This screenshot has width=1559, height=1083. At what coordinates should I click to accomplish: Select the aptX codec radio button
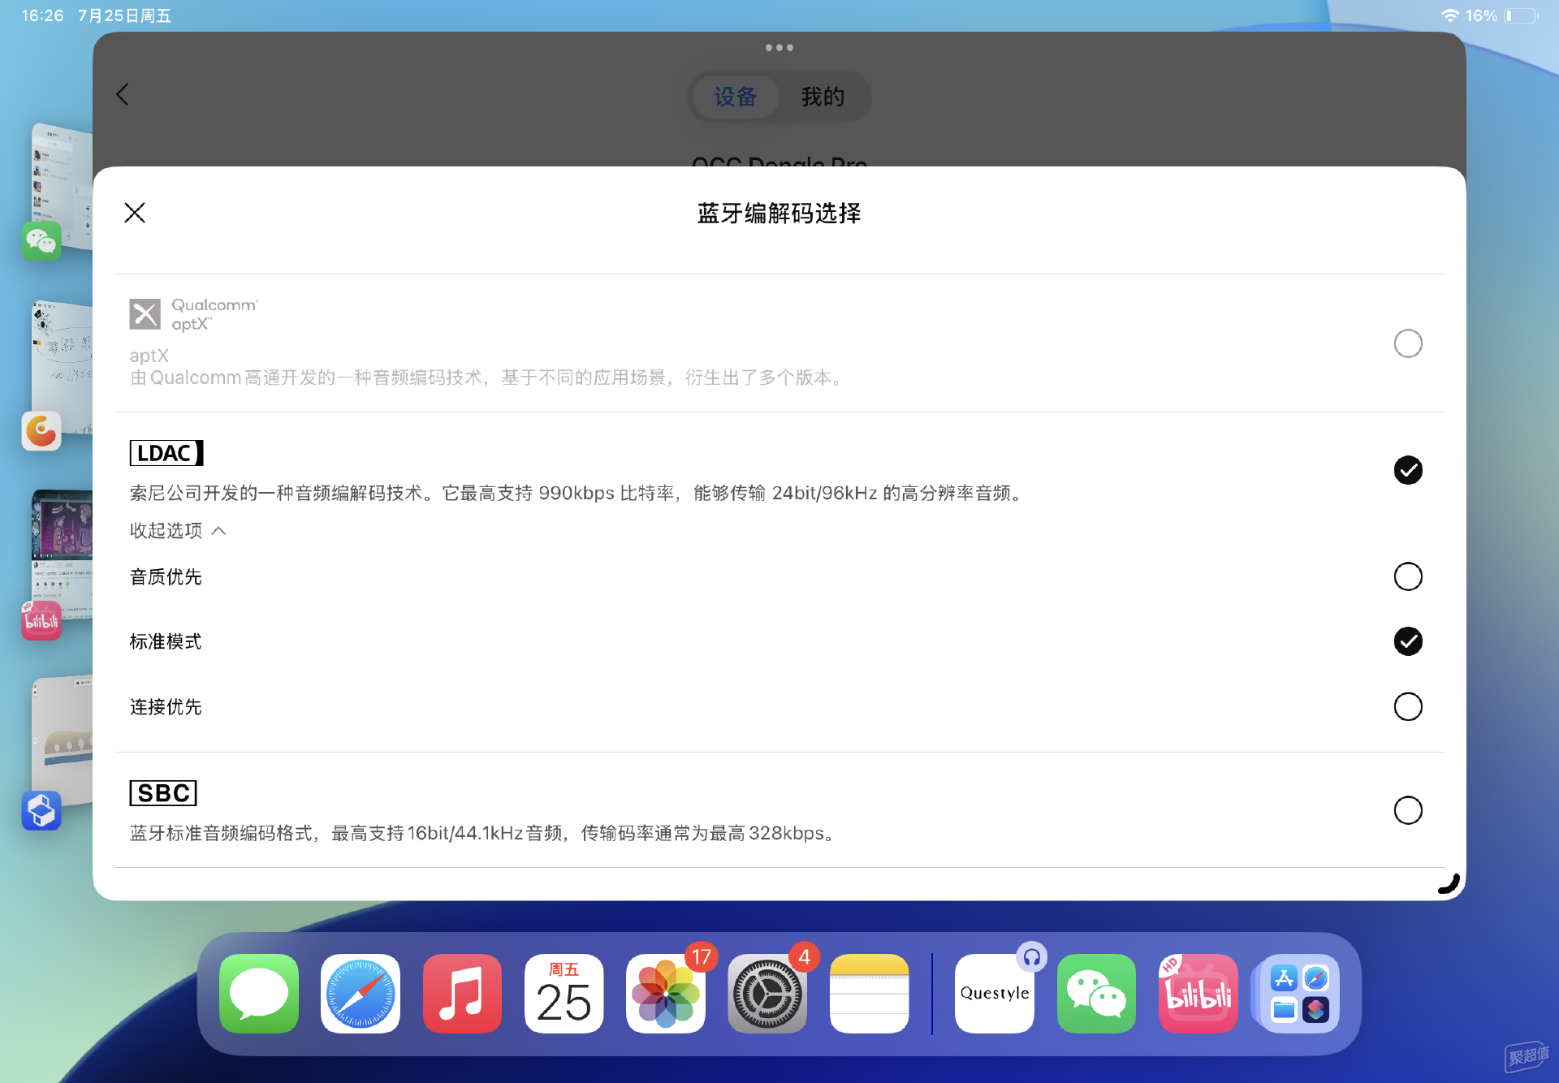coord(1408,343)
